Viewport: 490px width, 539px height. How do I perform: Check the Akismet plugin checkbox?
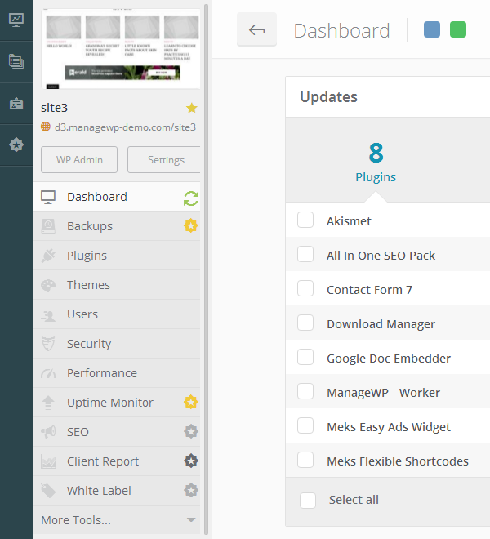click(x=305, y=220)
